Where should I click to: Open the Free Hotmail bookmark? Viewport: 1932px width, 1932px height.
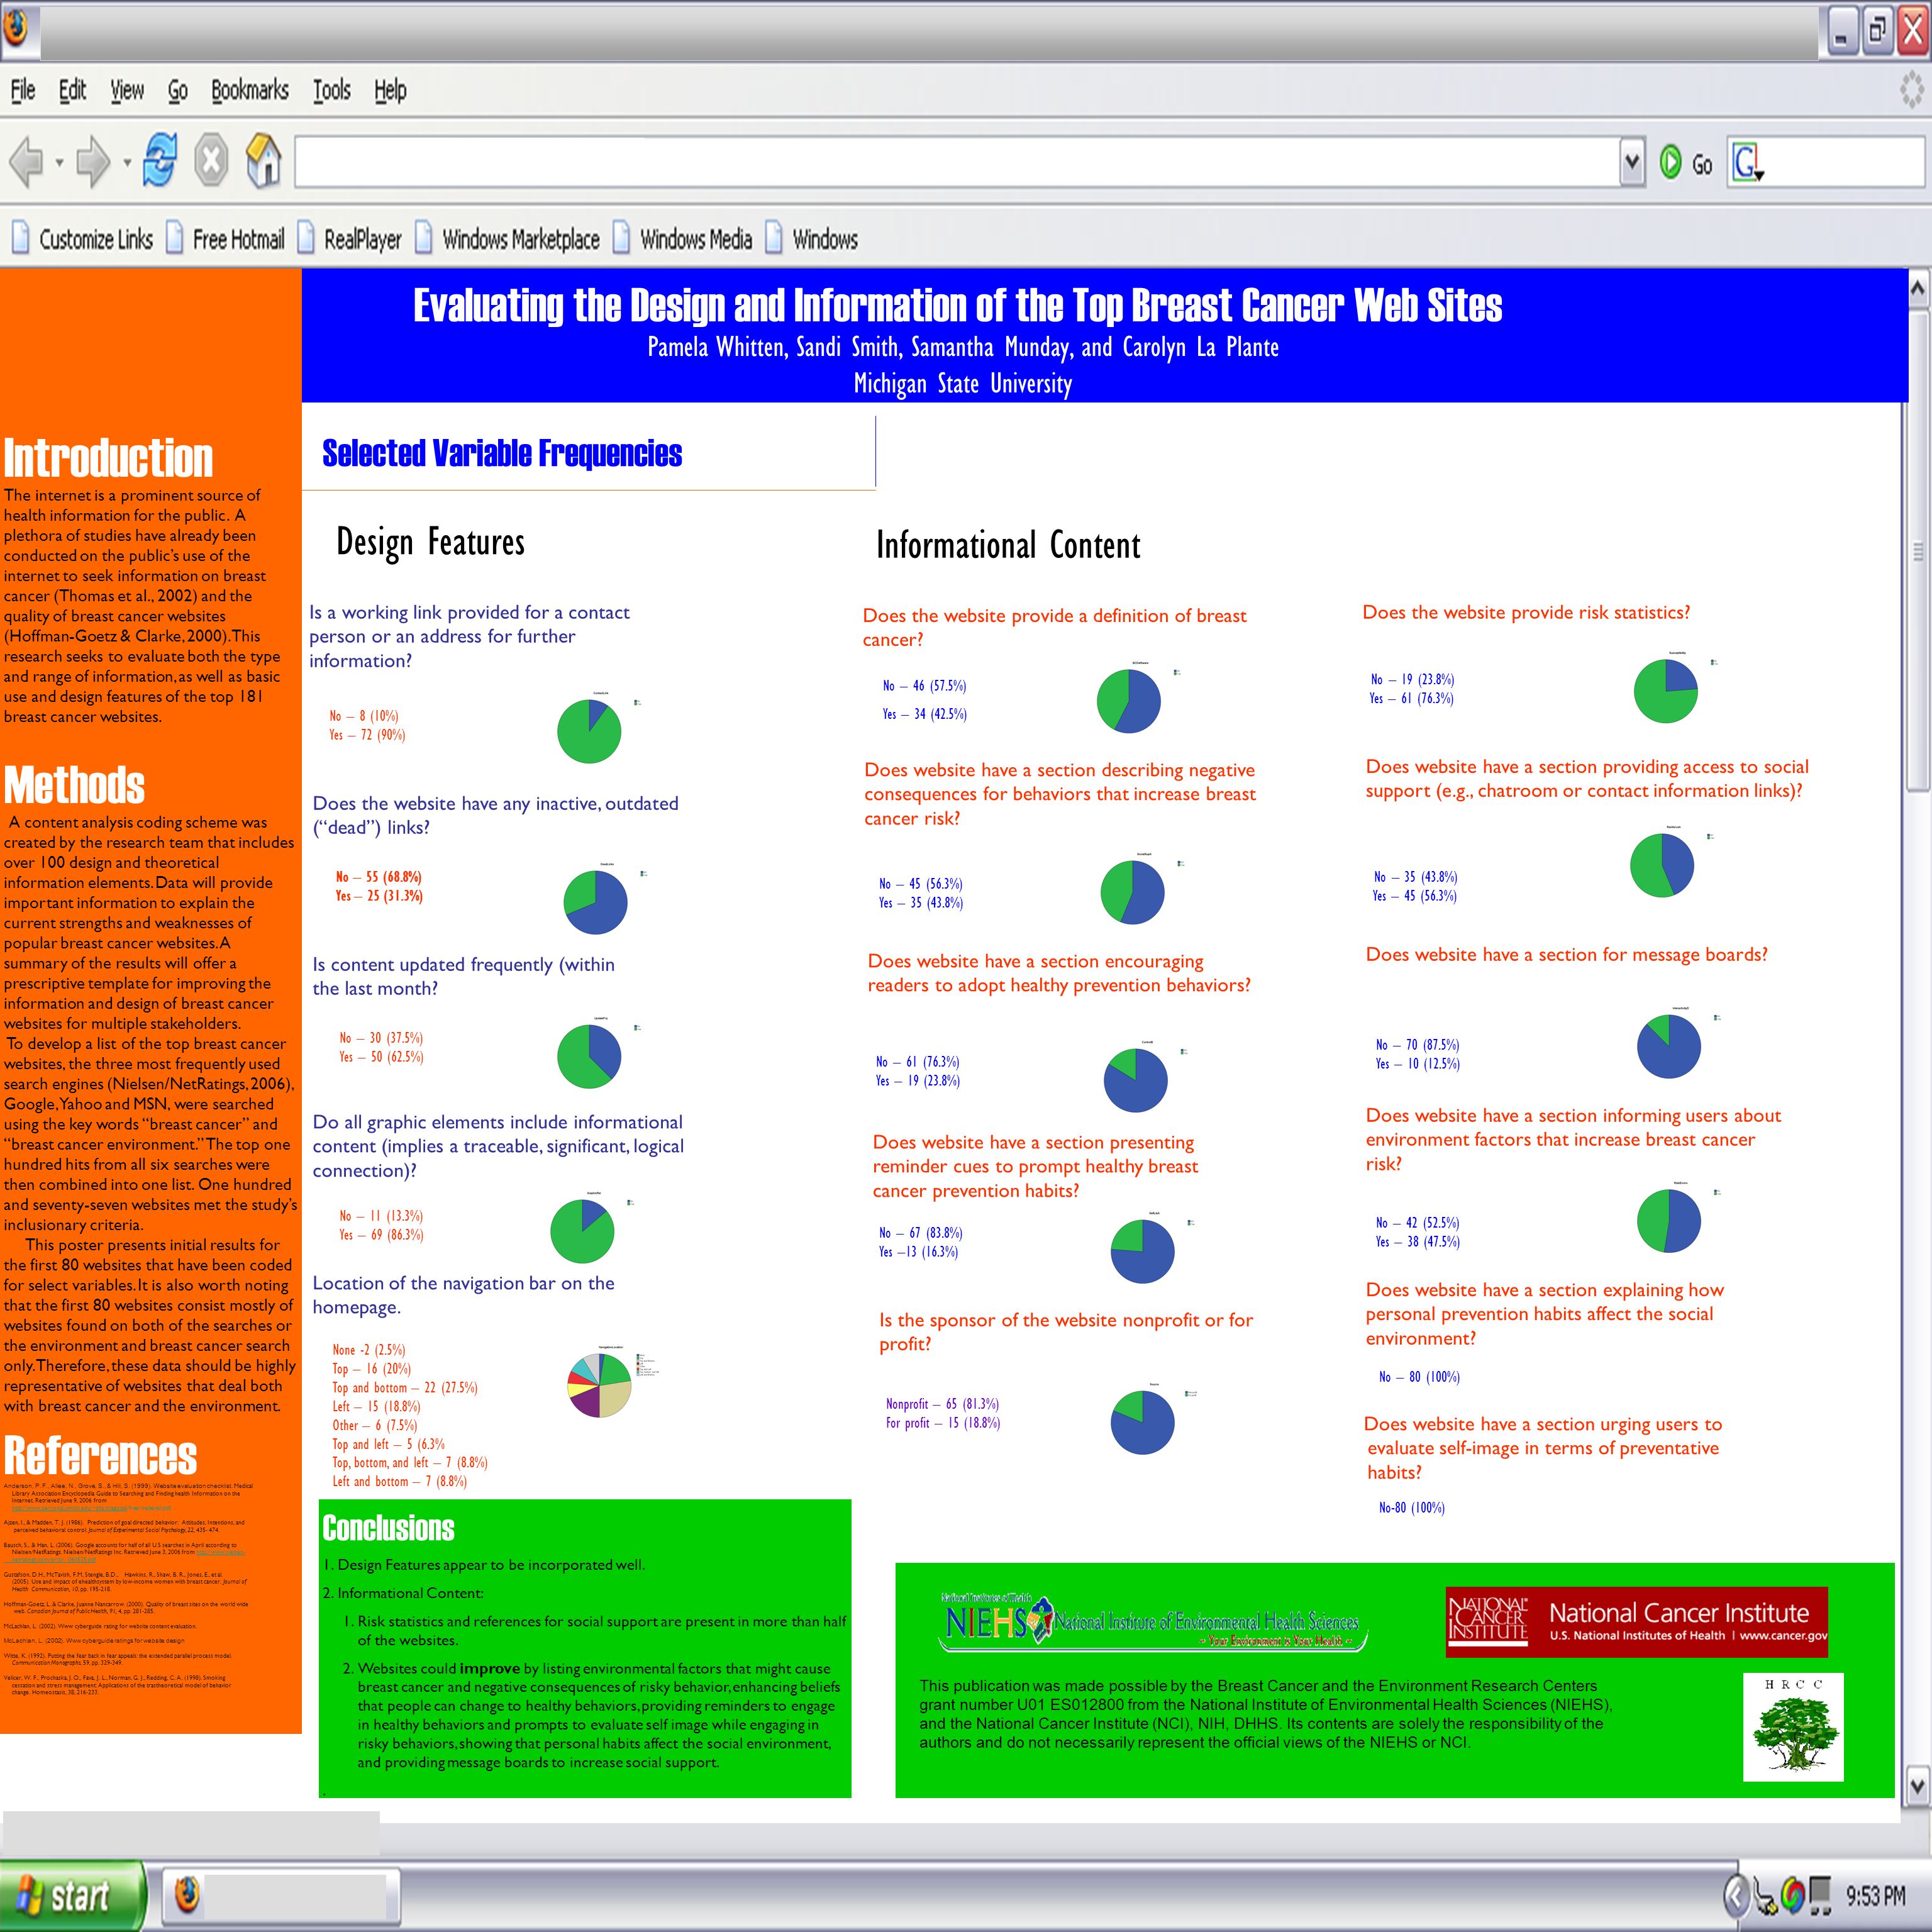point(225,239)
